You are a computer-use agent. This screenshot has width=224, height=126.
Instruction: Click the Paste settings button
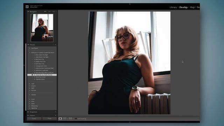click(49, 119)
